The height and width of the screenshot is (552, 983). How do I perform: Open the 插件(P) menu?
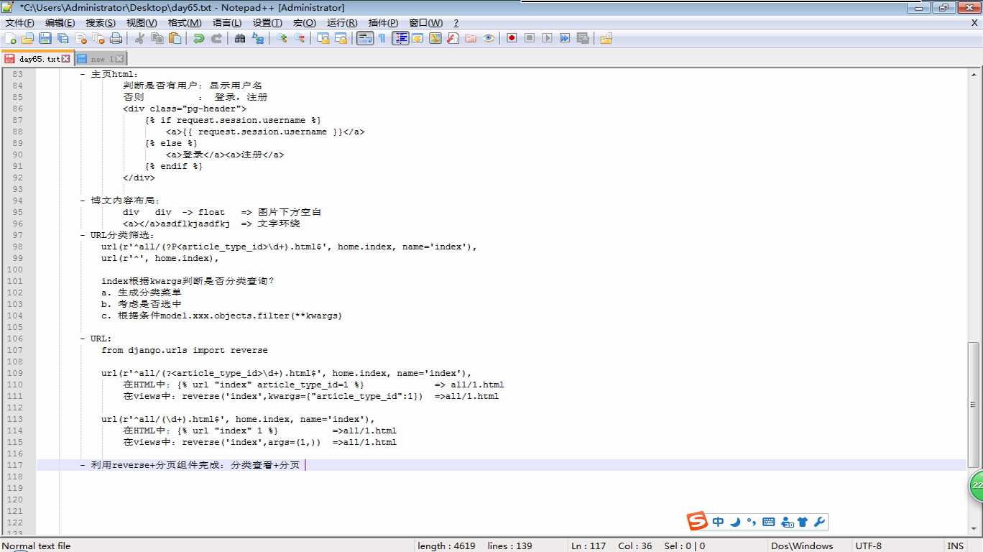(383, 23)
